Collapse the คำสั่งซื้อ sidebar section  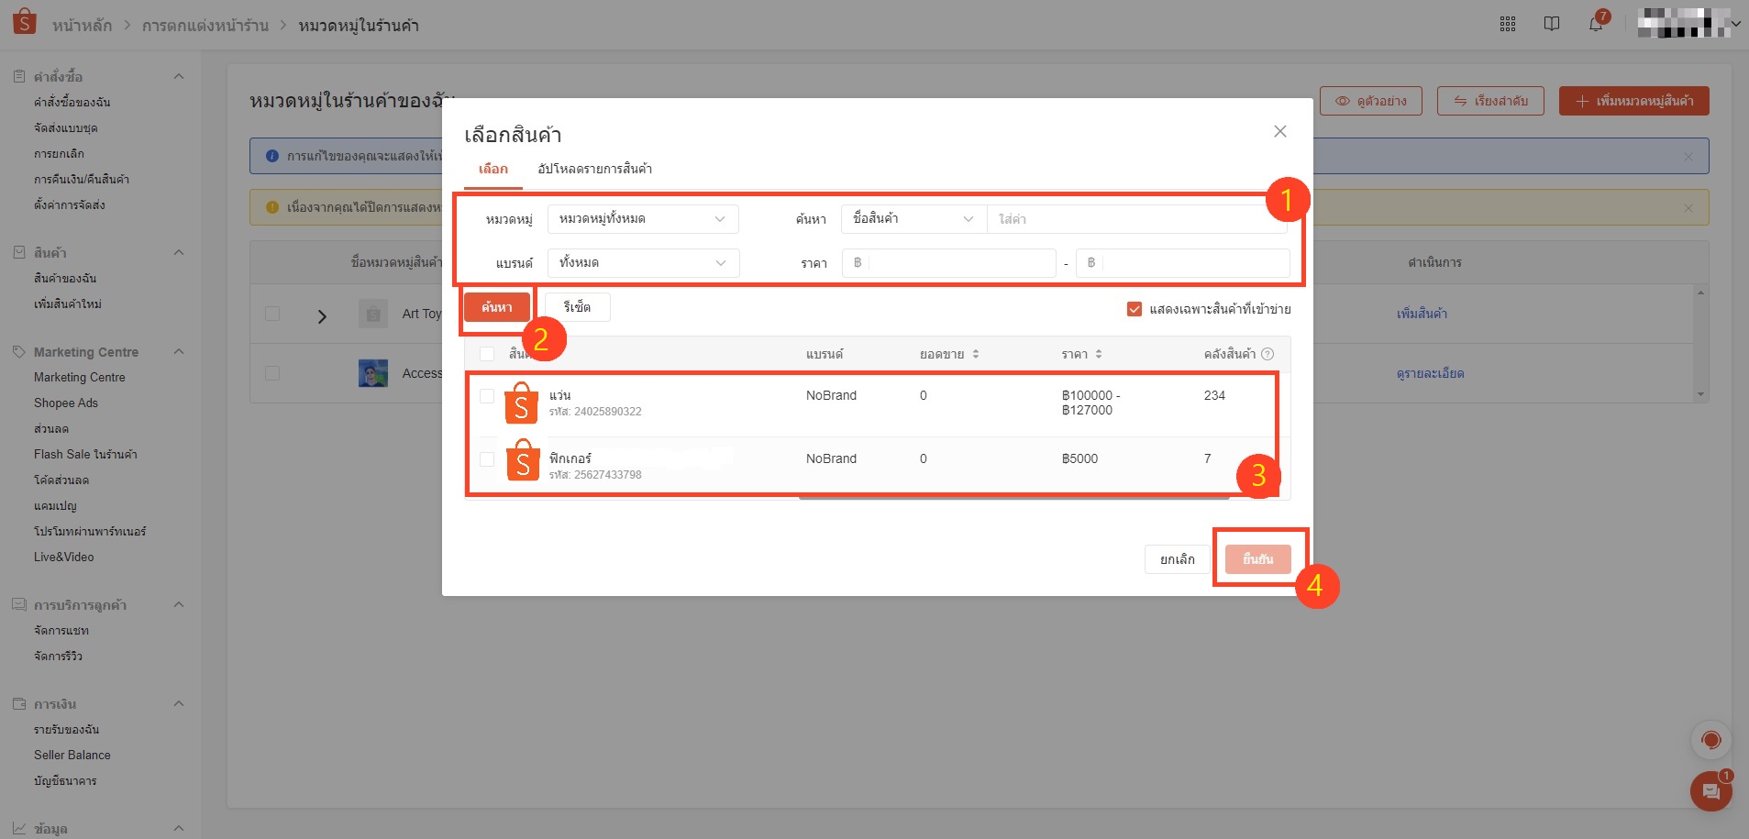tap(179, 76)
